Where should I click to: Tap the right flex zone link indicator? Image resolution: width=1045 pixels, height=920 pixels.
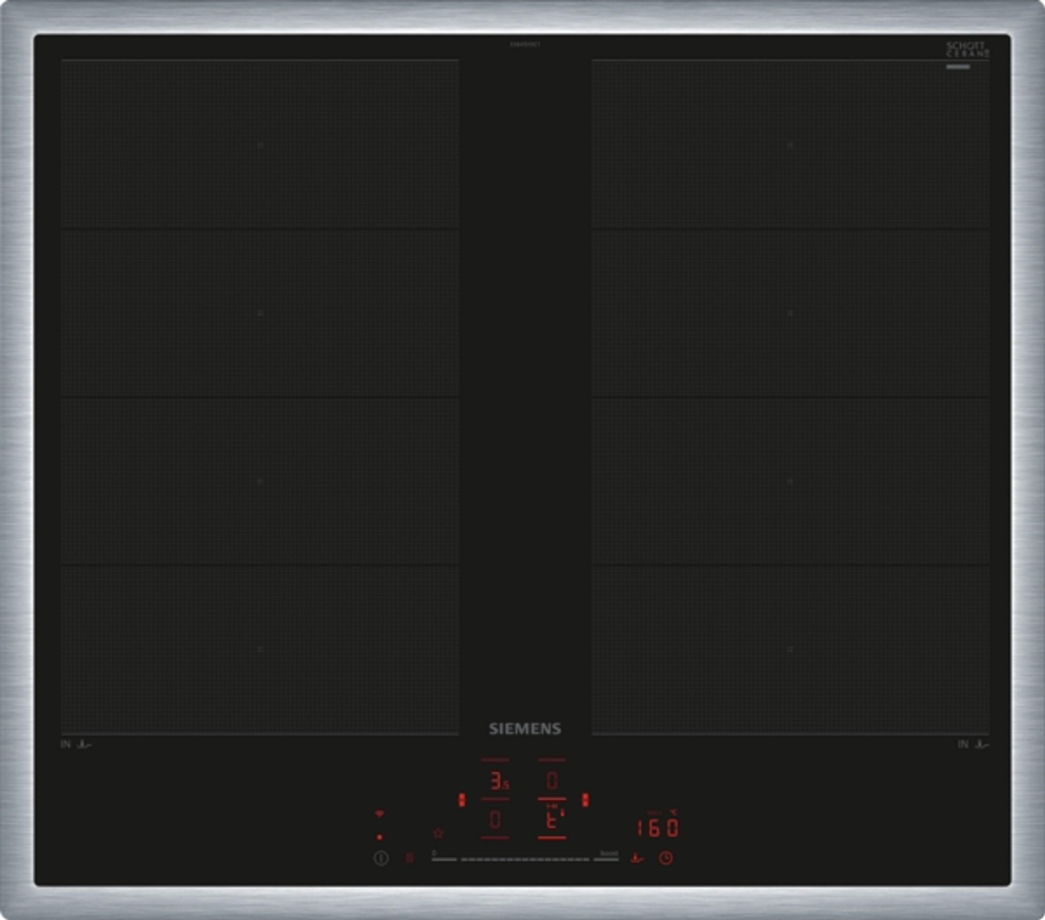586,800
